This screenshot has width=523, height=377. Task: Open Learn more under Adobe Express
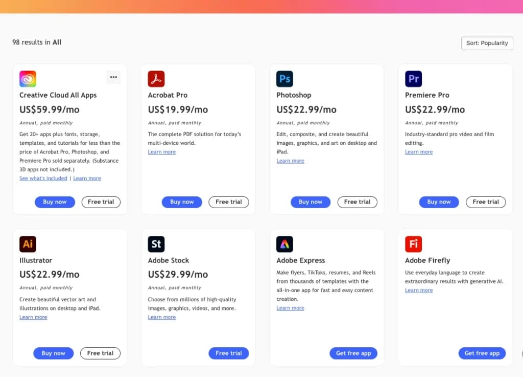[x=290, y=308]
